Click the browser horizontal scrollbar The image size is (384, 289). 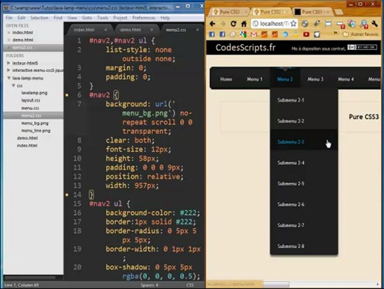[x=276, y=284]
